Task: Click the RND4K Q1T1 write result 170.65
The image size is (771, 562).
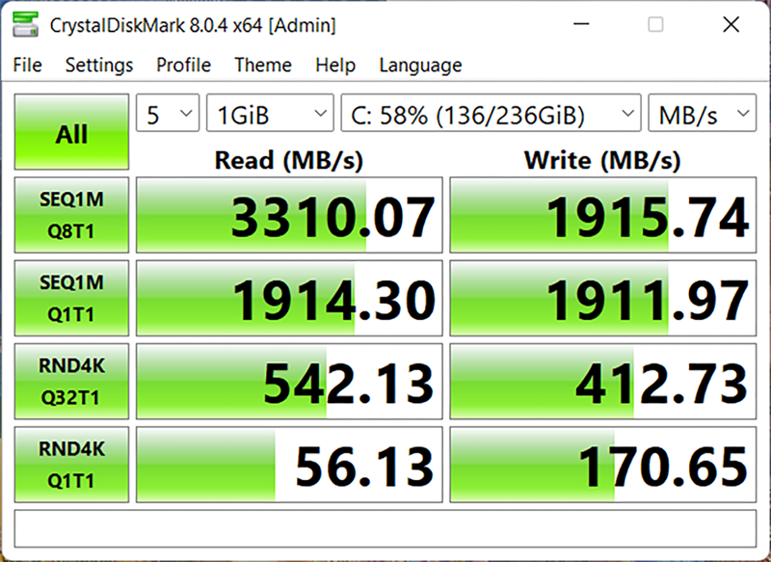Action: coord(603,464)
